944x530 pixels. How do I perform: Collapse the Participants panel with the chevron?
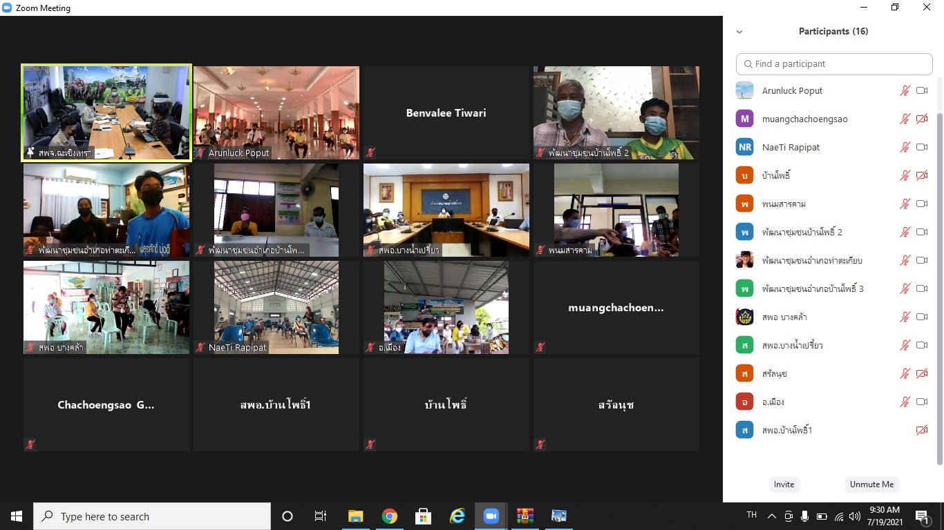[739, 32]
